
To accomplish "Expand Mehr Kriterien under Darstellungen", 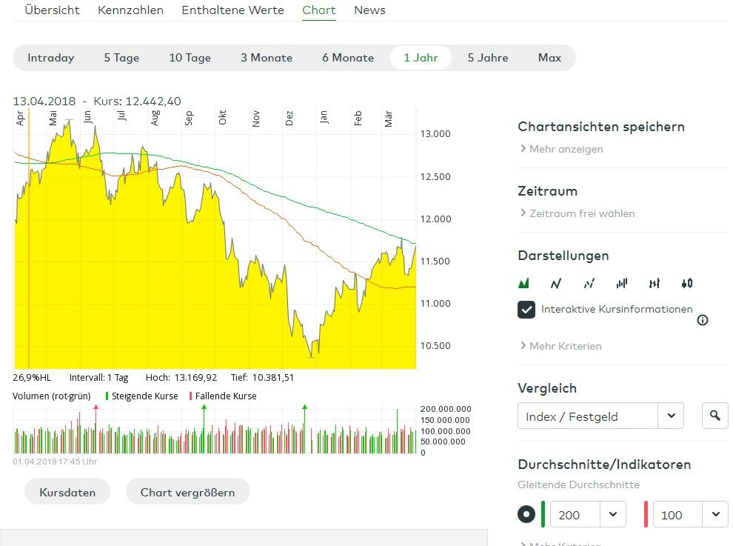I will tap(560, 346).
